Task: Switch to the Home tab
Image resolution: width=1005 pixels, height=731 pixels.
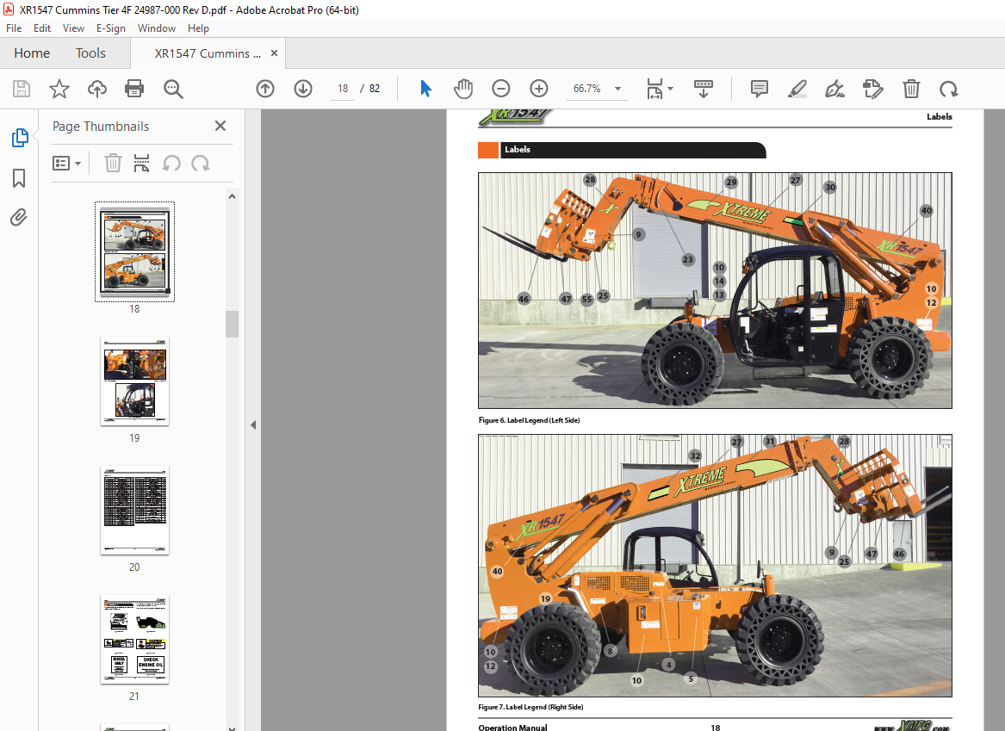Action: (32, 53)
